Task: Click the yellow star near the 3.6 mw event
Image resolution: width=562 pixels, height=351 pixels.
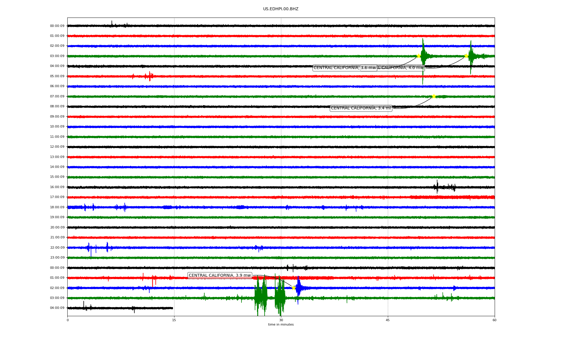Action: pyautogui.click(x=419, y=56)
